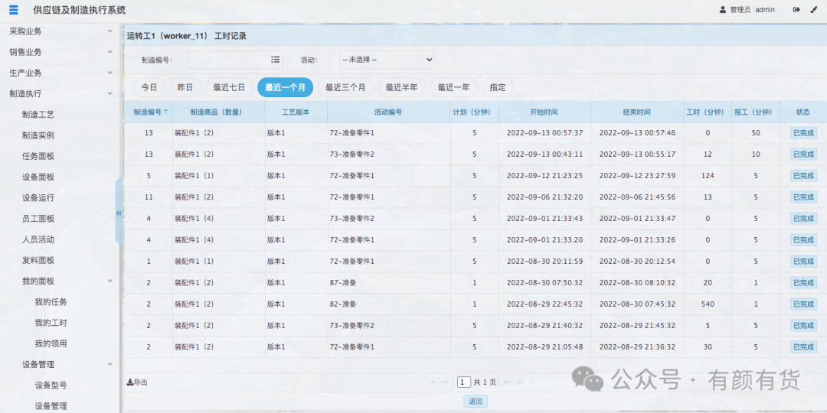The height and width of the screenshot is (413, 827).
Task: Click the page number box
Action: (x=463, y=382)
